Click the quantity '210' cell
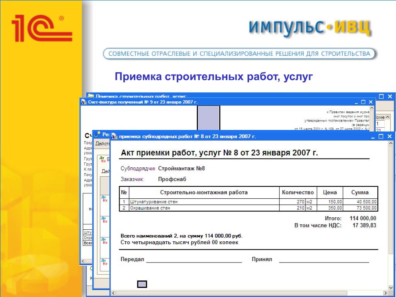396x297 pixels. (292, 208)
